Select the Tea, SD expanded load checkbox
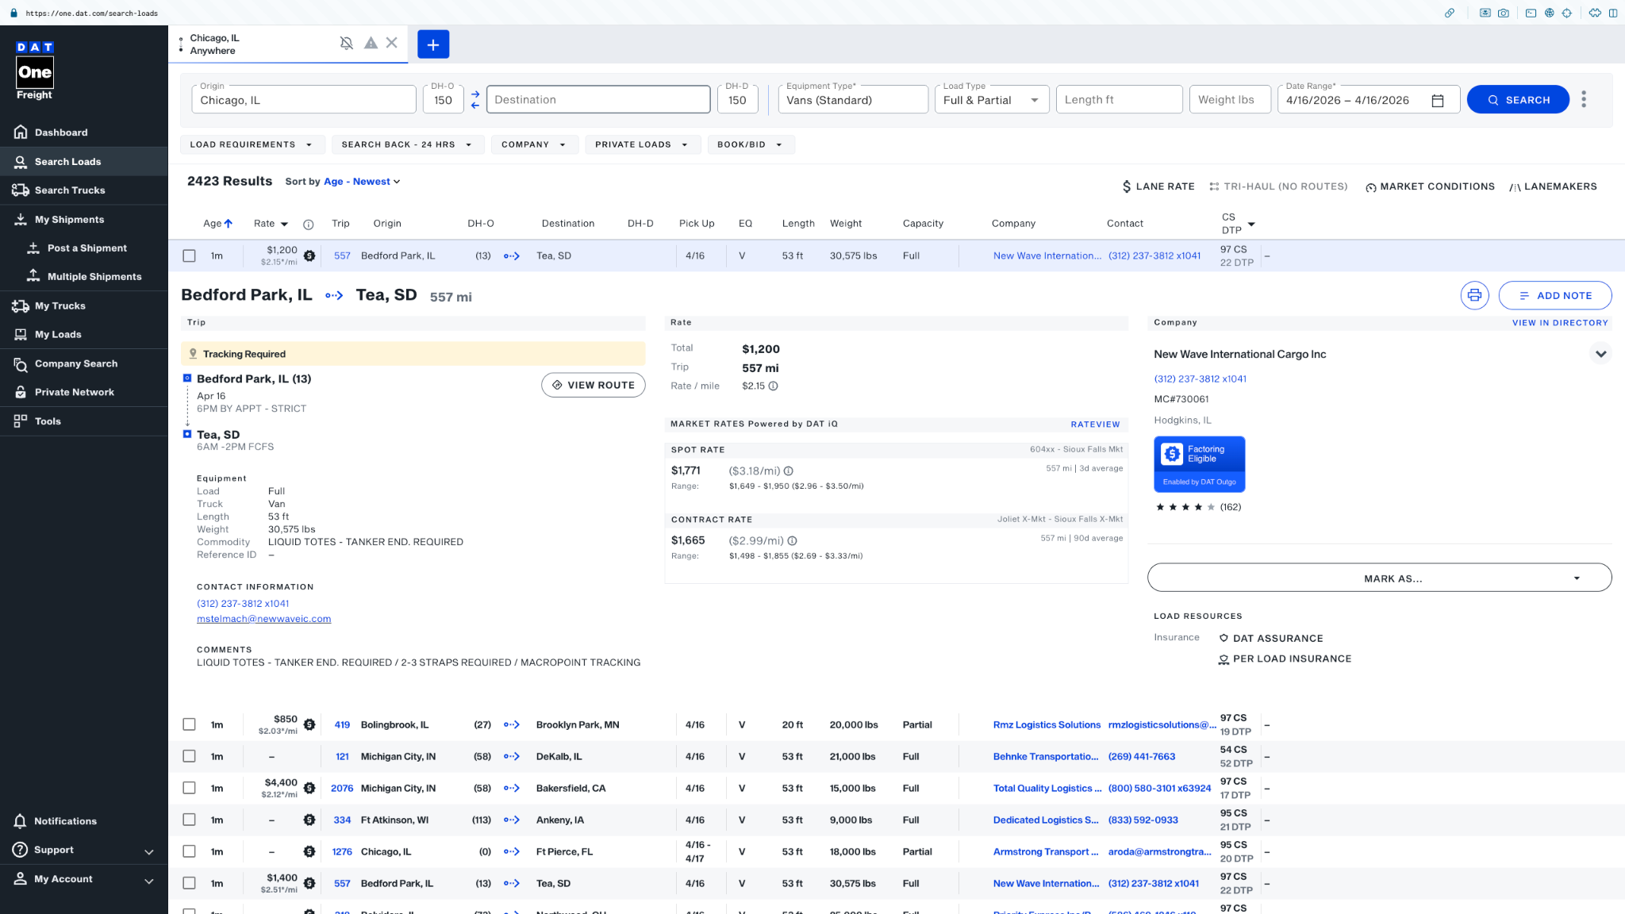 (x=189, y=255)
